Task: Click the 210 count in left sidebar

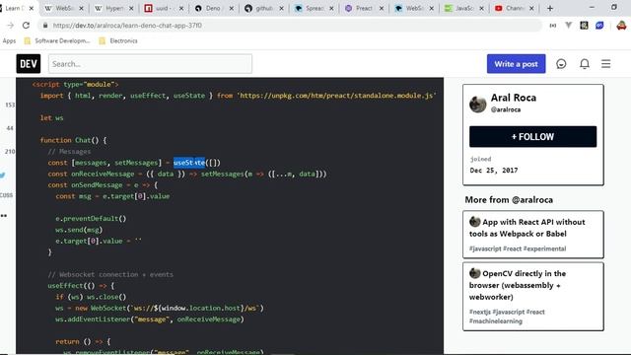Action: pos(10,152)
